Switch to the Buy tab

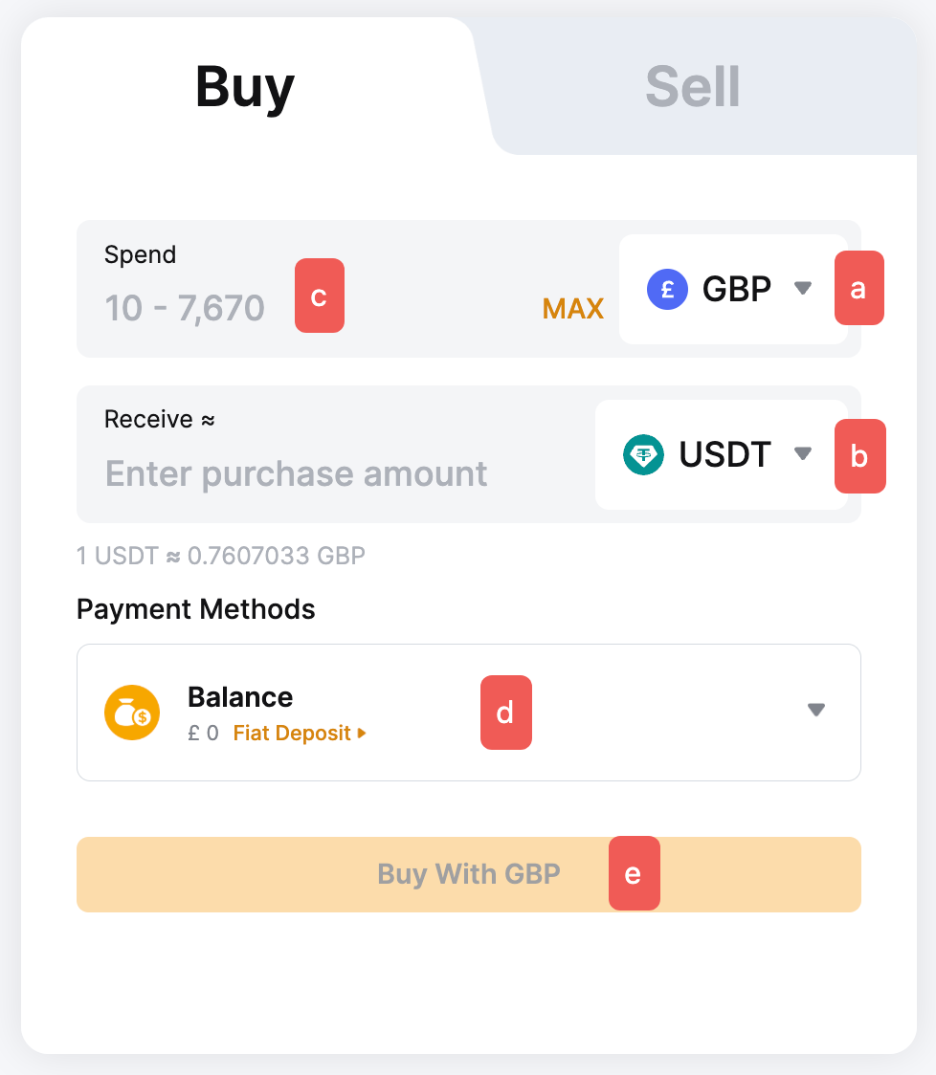pos(245,87)
